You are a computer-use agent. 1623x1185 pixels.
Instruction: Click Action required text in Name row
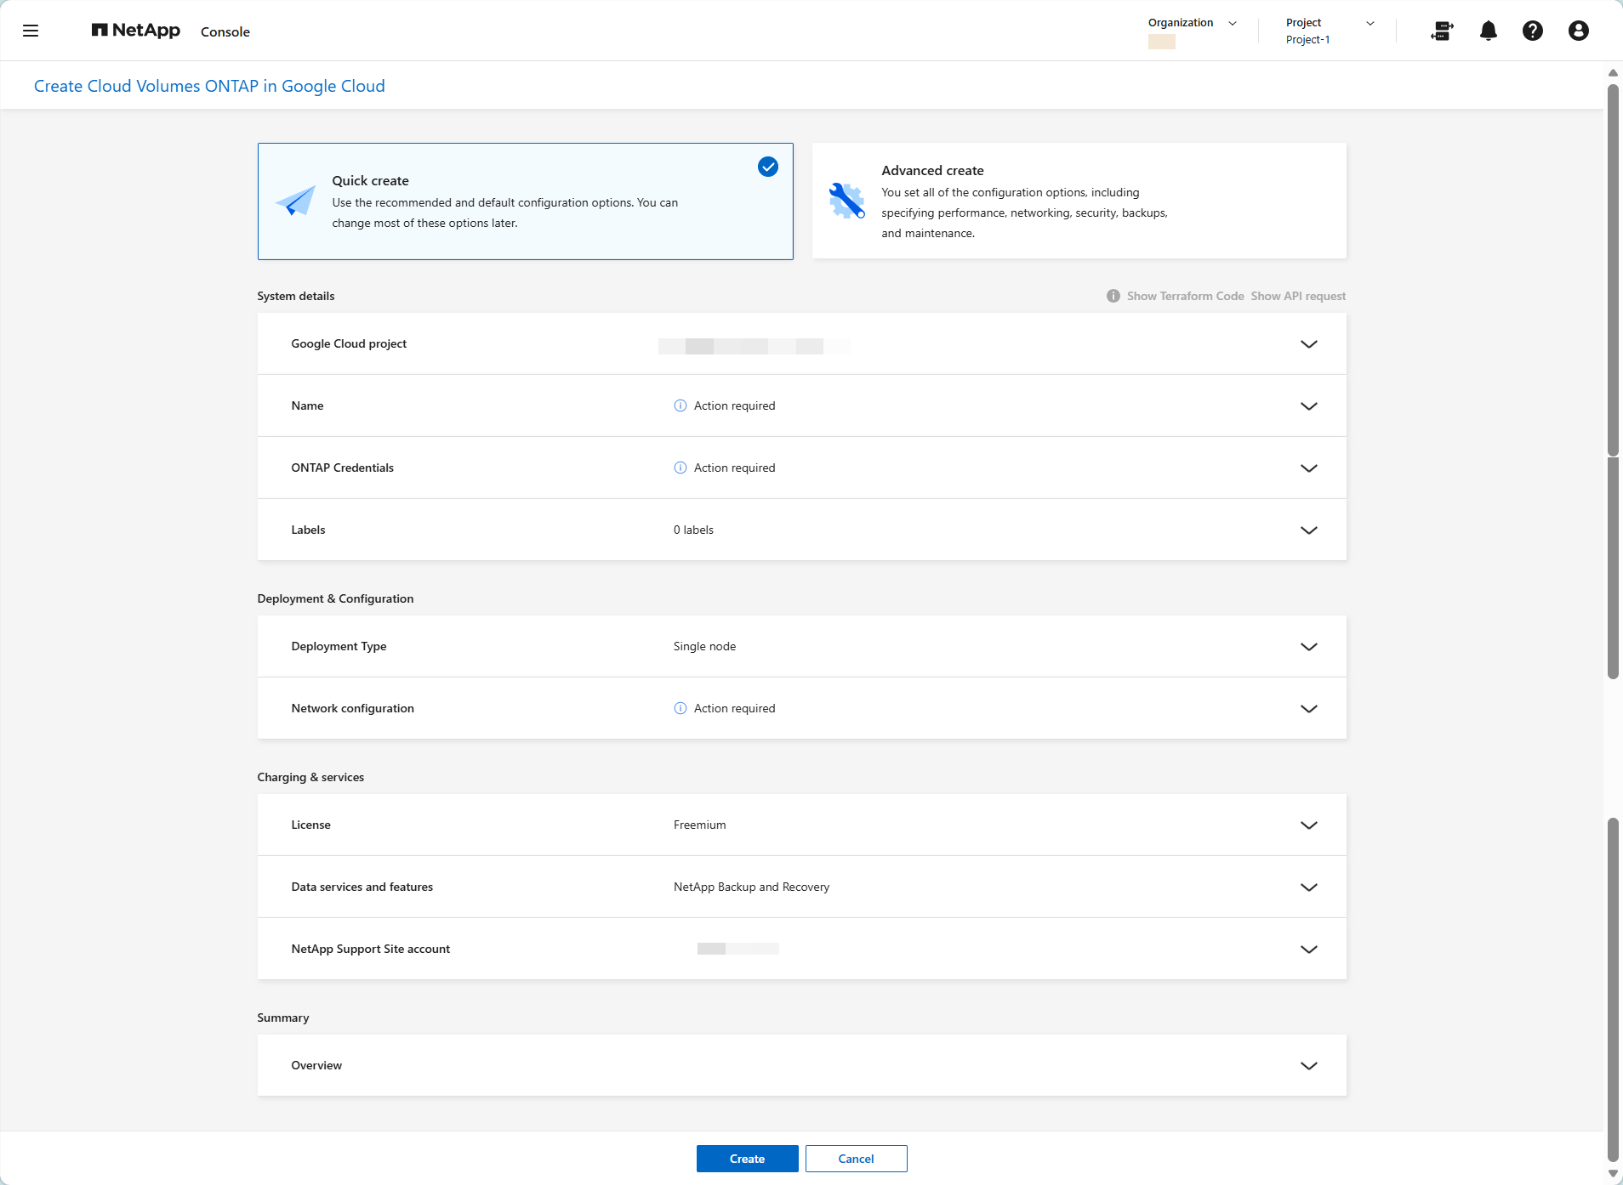pyautogui.click(x=734, y=405)
